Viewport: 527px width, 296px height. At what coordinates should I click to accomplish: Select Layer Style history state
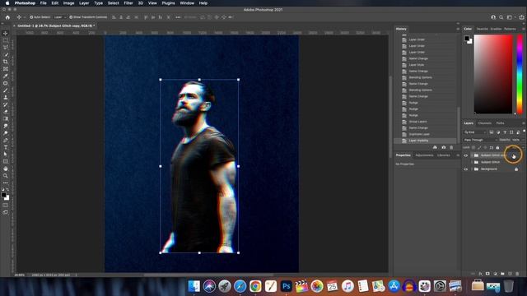(x=417, y=65)
